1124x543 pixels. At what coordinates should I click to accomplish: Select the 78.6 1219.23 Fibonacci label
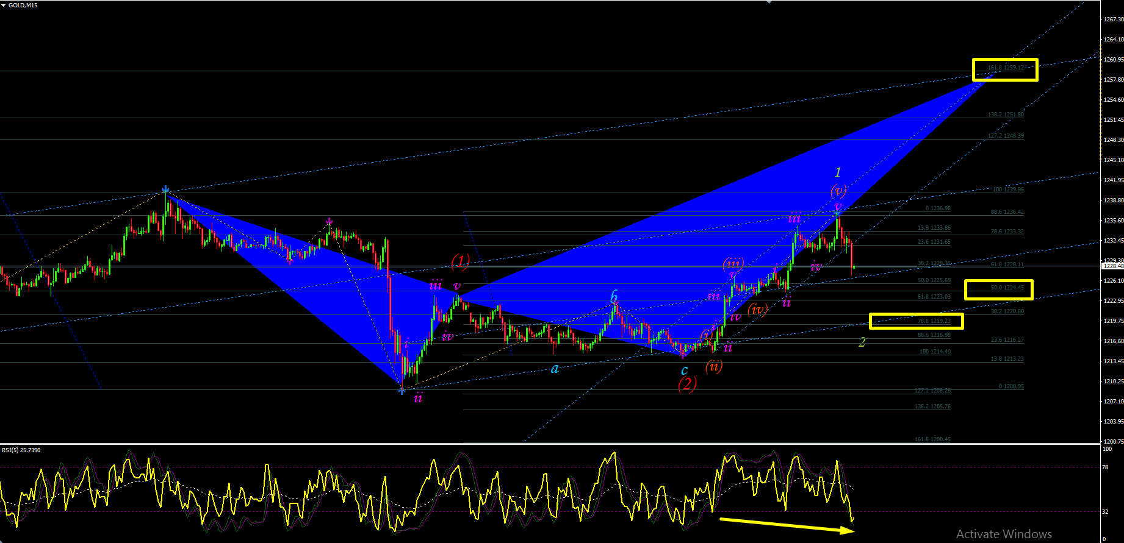[934, 321]
